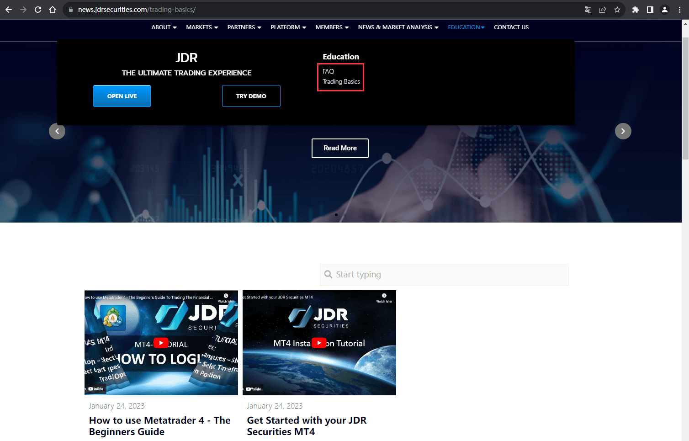The width and height of the screenshot is (689, 441).
Task: Click the first video's title overlay text
Action: coord(148,298)
